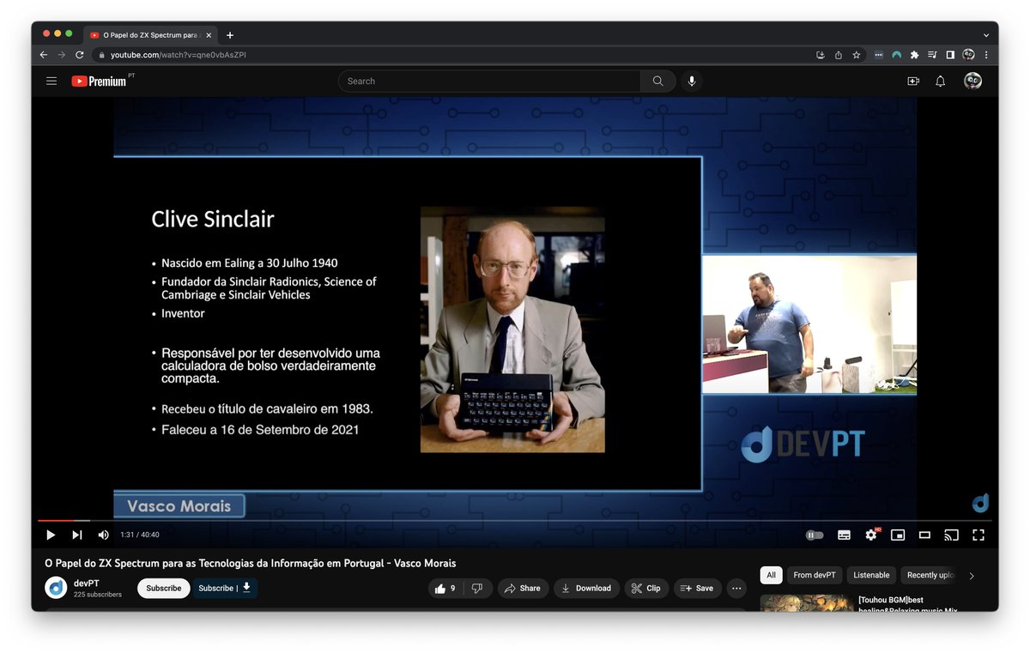Go back in browser history

coord(44,55)
